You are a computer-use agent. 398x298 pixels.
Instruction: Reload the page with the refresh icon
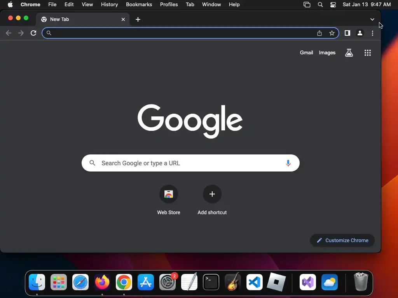coord(33,33)
